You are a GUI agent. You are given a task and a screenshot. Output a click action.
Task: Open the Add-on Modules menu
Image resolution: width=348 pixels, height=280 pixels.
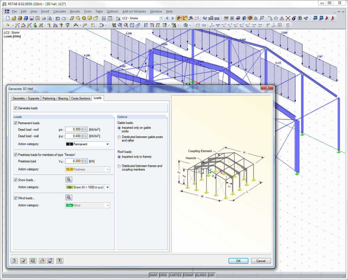(x=134, y=11)
